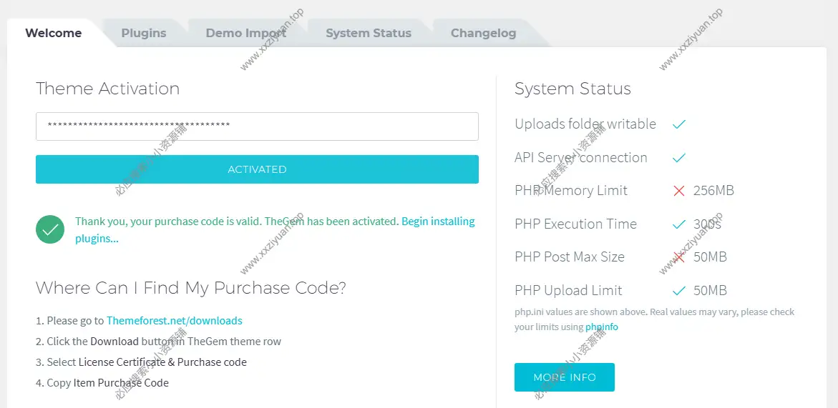Open the Plugins tab
This screenshot has height=408, width=838.
(143, 33)
